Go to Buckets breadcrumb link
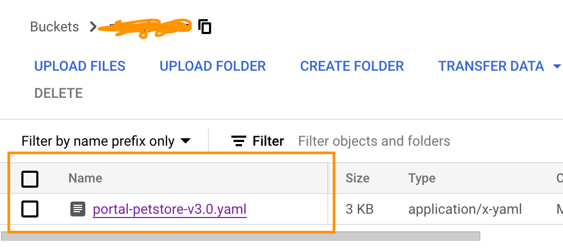The image size is (563, 251). coord(54,27)
